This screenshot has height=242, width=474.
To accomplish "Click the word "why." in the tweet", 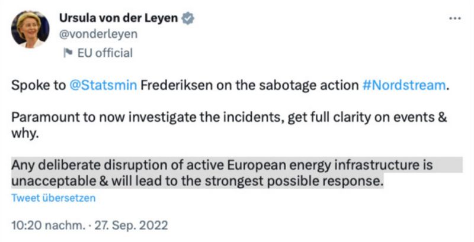I will (x=24, y=131).
